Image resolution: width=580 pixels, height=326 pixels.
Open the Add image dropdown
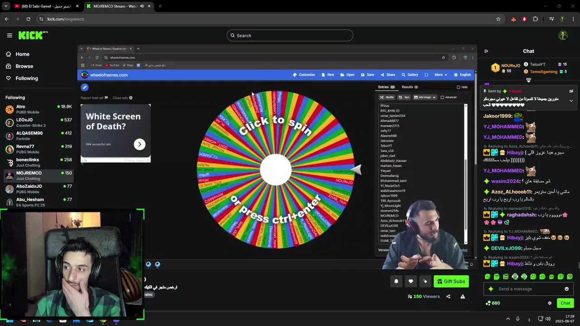pyautogui.click(x=425, y=97)
